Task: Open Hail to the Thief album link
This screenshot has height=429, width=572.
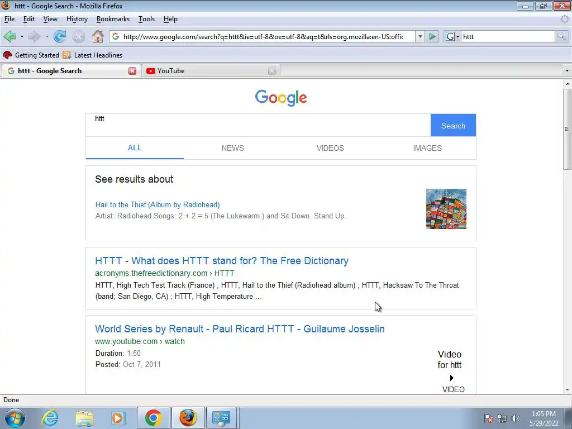Action: tap(158, 204)
